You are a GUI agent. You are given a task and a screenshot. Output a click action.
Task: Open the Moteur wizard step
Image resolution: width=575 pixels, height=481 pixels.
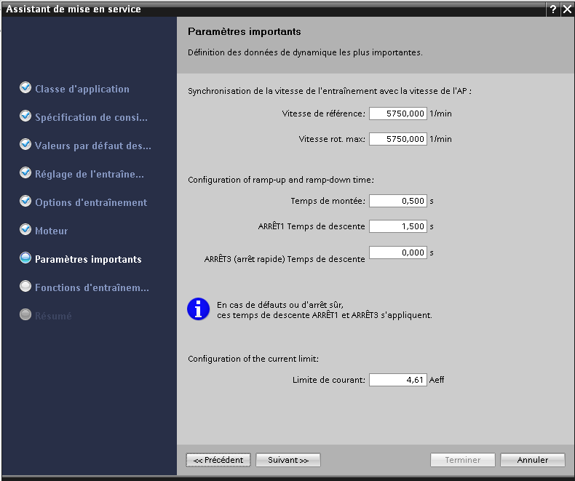[51, 231]
